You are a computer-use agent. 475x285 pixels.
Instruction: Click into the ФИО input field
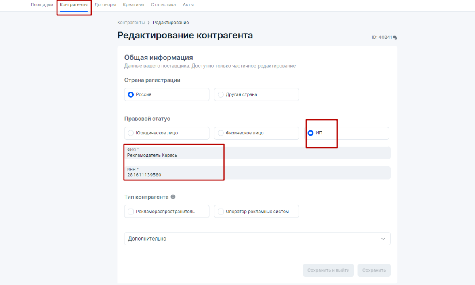[x=257, y=155]
